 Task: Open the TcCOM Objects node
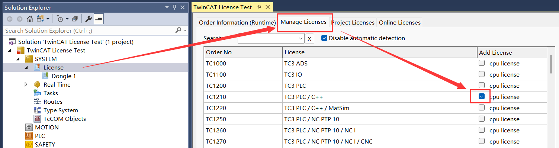pos(64,119)
